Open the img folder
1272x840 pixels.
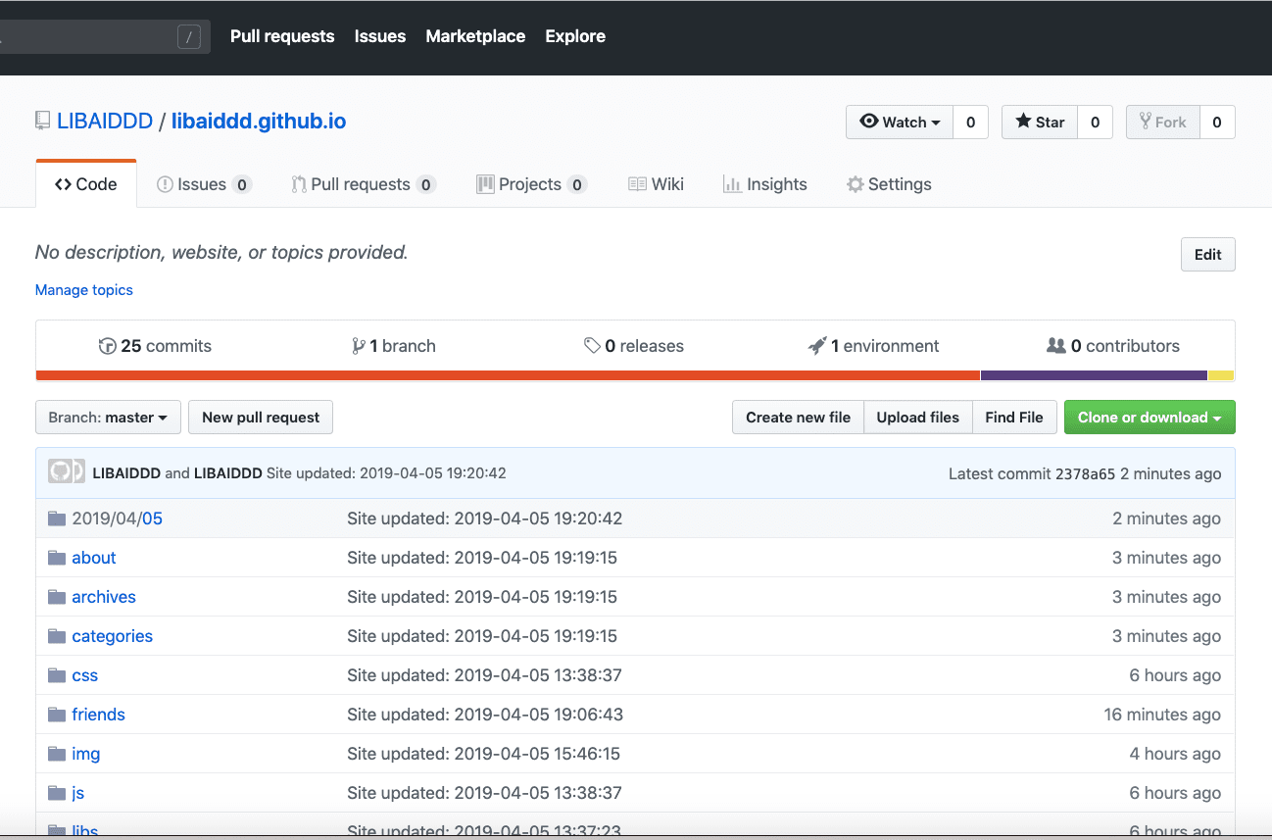86,754
